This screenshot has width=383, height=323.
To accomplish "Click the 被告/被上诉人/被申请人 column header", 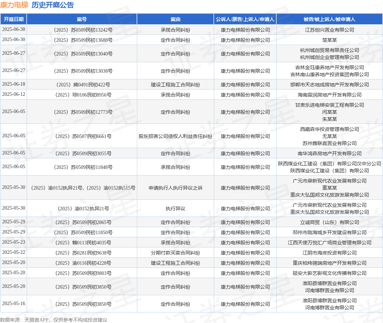I will pos(329,19).
